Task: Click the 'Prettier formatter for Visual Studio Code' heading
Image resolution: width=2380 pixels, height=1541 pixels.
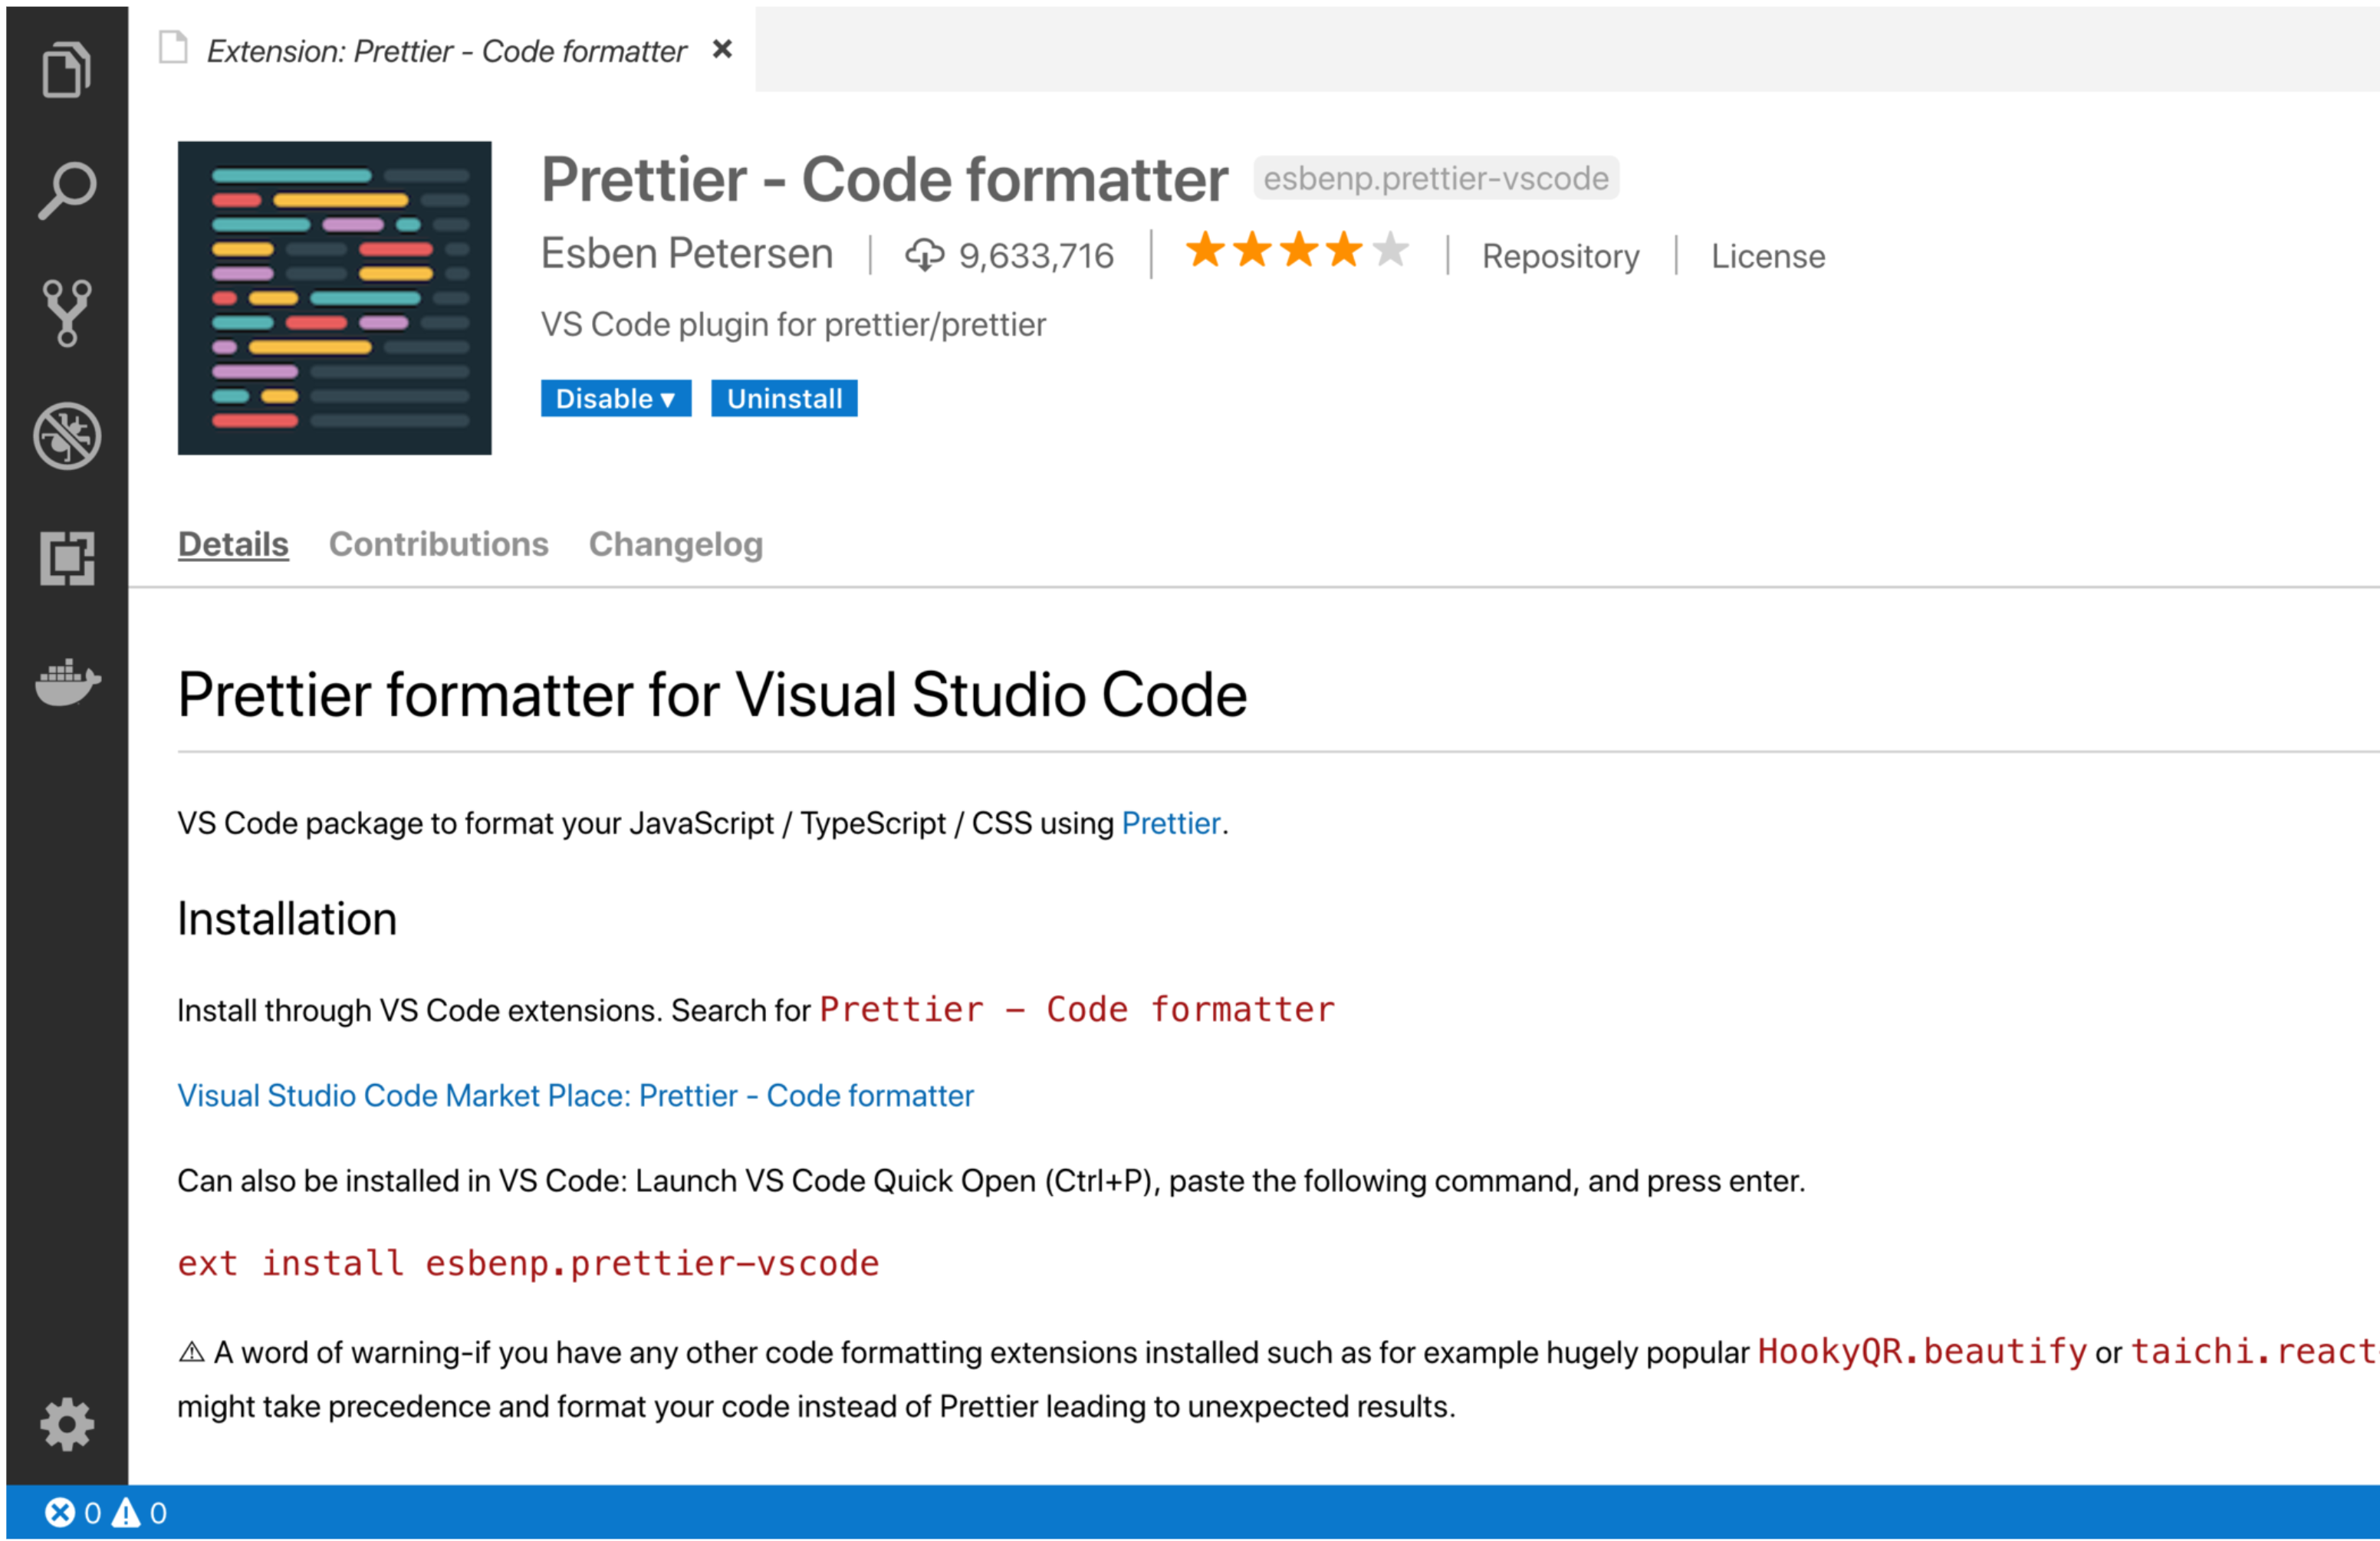Action: pyautogui.click(x=712, y=695)
